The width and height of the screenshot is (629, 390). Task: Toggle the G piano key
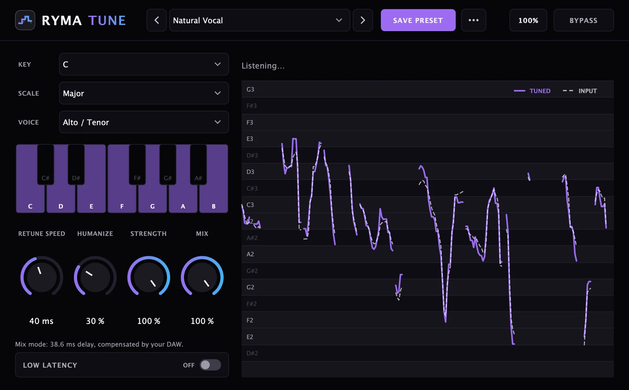coord(153,199)
